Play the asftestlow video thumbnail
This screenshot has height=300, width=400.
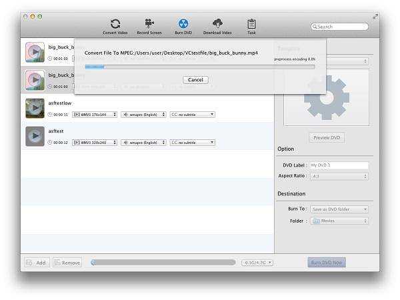[x=35, y=108]
